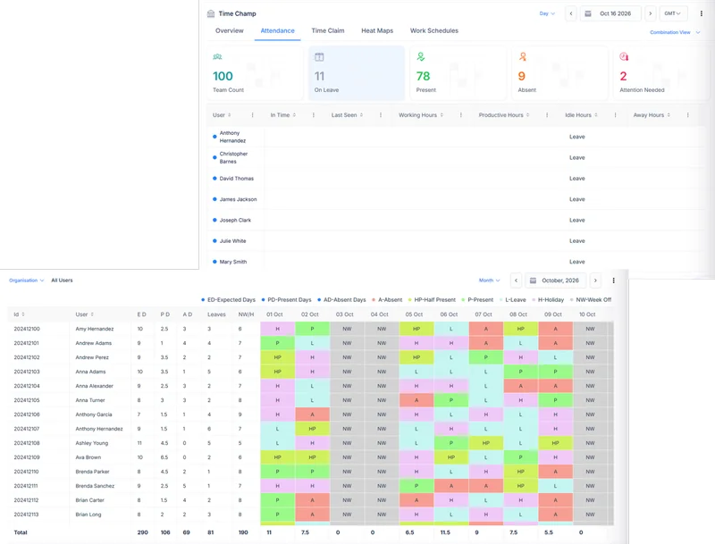
Task: Click user Ava Brown in monthly table
Action: pos(88,457)
